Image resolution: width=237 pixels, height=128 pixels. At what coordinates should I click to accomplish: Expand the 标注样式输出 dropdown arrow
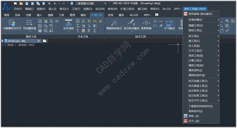coord(131,31)
